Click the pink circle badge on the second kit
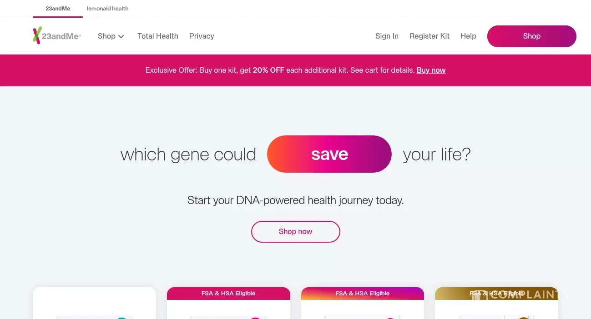This screenshot has height=319, width=591. [x=255, y=317]
